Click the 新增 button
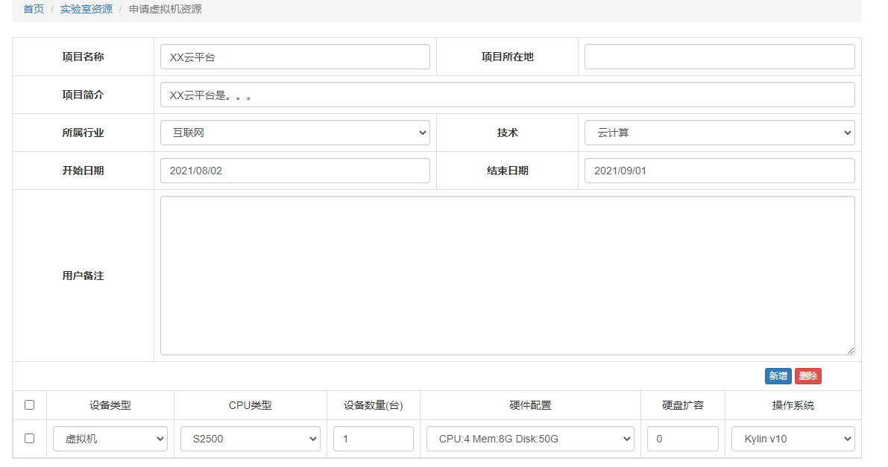This screenshot has height=467, width=888. point(778,376)
